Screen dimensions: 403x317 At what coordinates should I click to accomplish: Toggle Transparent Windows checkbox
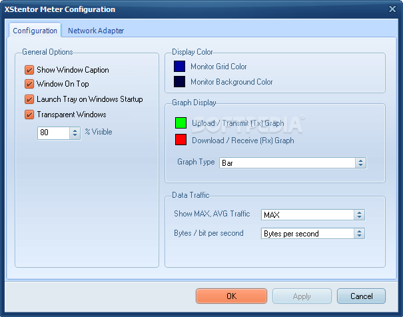coord(29,115)
